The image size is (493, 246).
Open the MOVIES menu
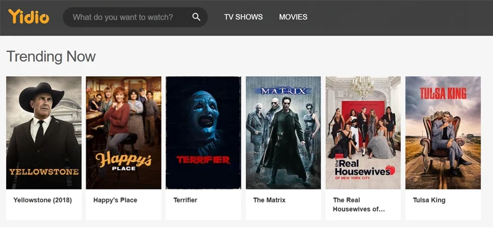click(293, 17)
